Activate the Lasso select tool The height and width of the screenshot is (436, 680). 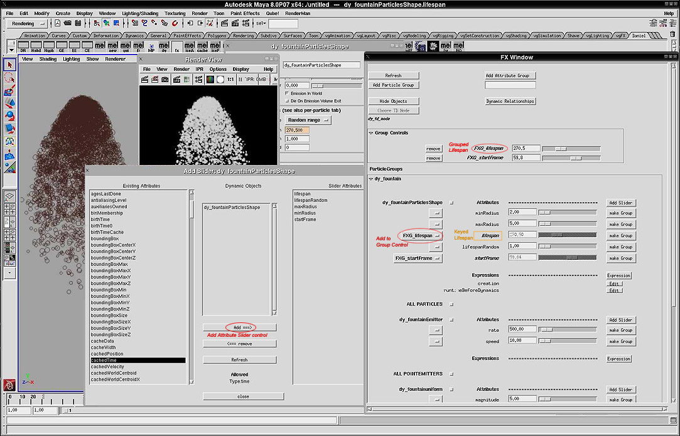pos(9,78)
